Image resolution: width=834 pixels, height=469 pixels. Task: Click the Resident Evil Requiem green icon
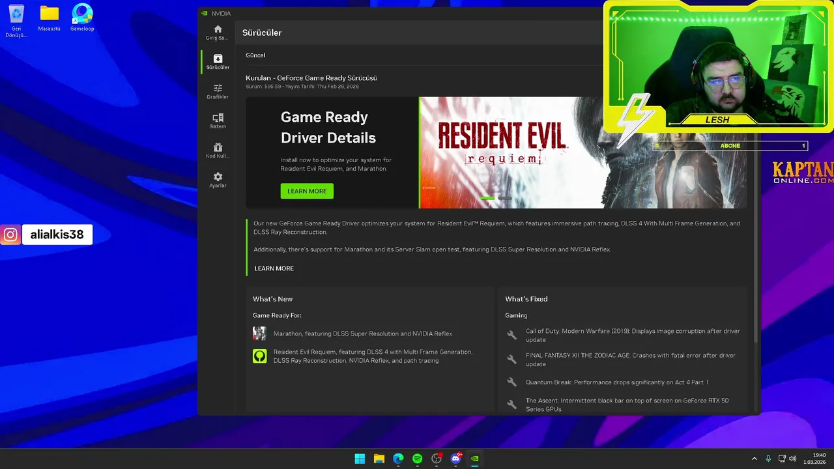(x=259, y=356)
